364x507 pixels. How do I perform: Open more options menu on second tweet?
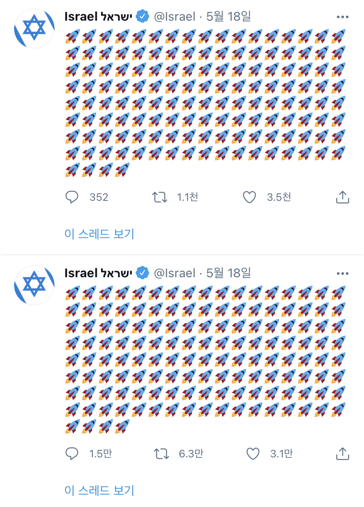(x=342, y=274)
